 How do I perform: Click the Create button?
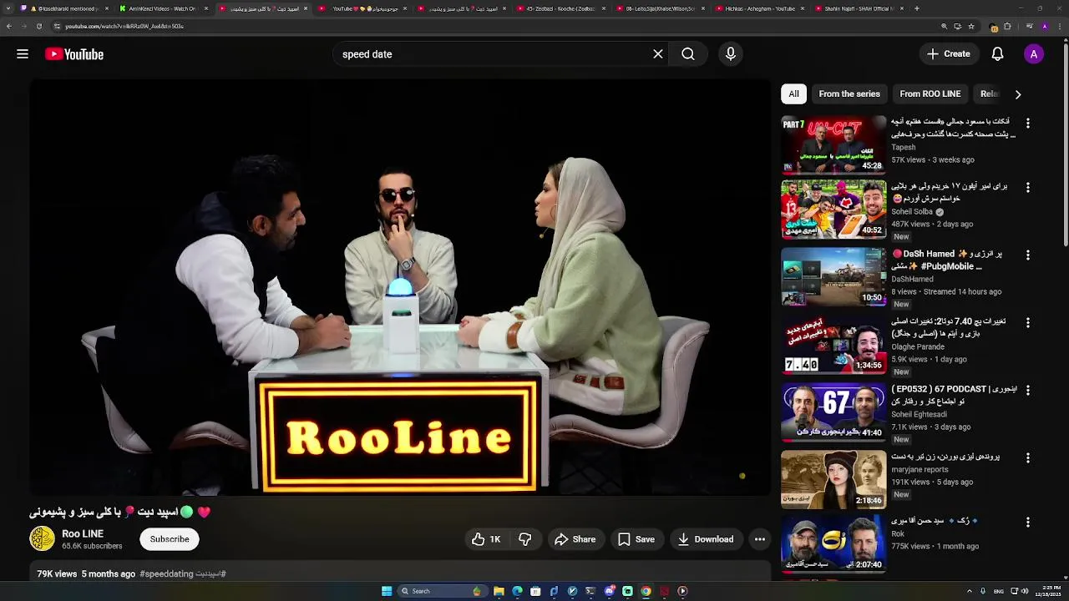pyautogui.click(x=948, y=54)
